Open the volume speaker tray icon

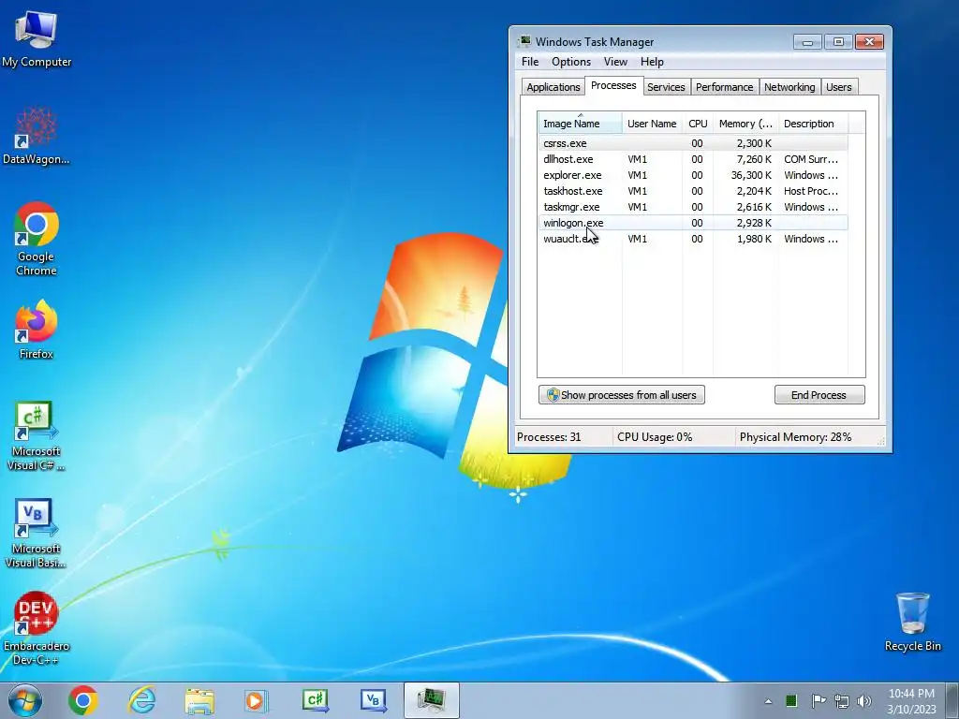coord(864,700)
